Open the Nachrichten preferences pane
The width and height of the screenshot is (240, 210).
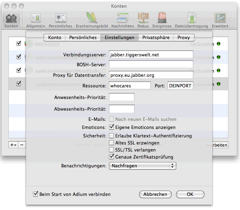(x=123, y=20)
